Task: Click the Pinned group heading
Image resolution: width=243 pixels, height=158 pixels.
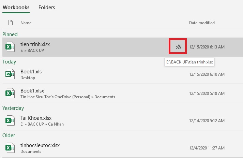Action: 10,34
